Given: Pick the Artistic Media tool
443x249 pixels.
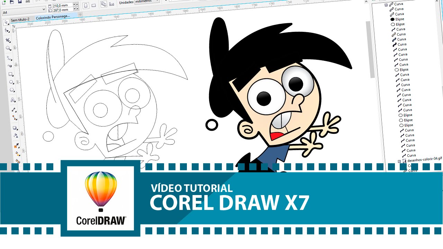Looking at the screenshot, I should [10, 66].
